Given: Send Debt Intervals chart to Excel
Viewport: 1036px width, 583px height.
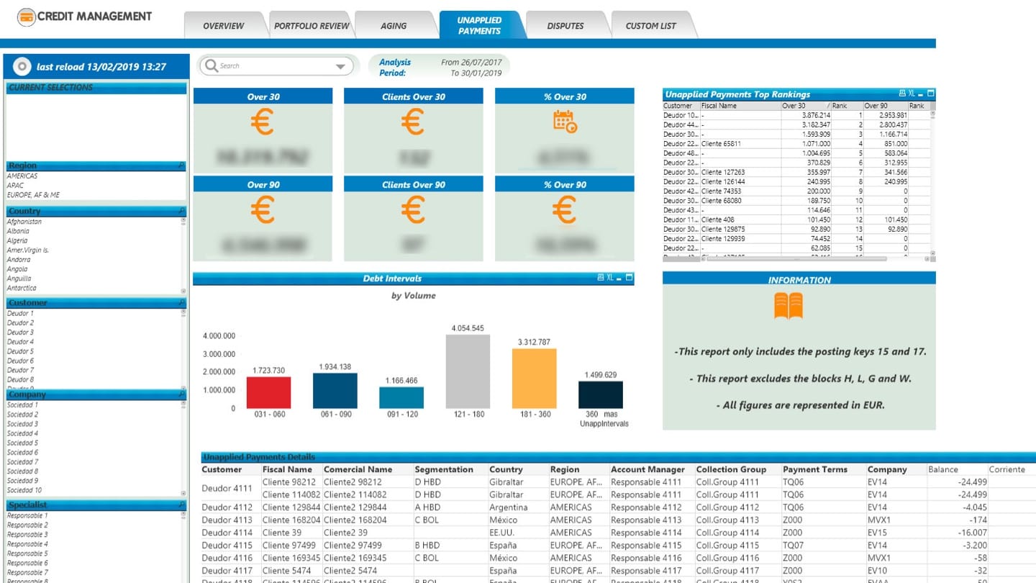Looking at the screenshot, I should 610,278.
